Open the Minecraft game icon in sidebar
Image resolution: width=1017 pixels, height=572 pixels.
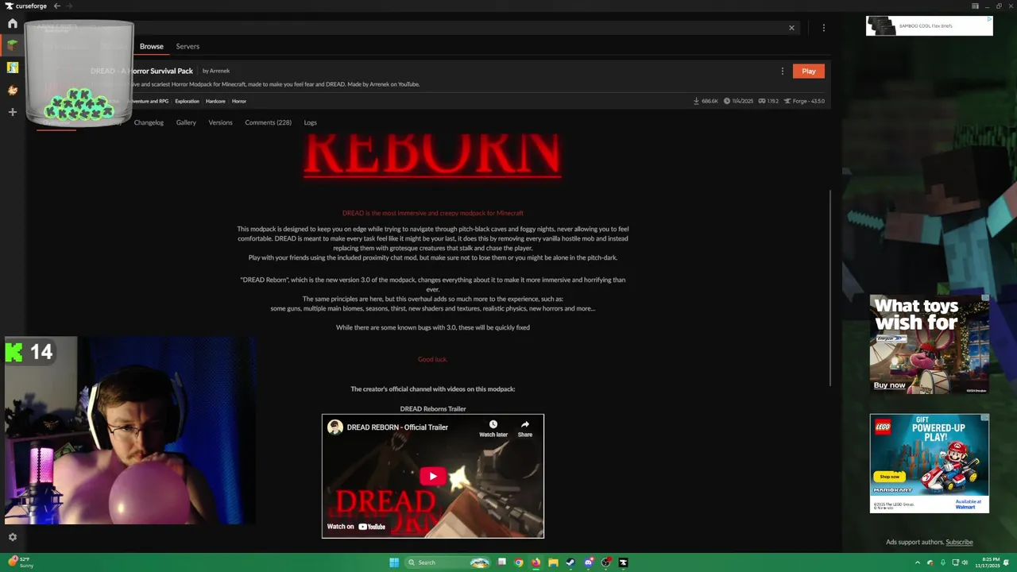click(12, 45)
